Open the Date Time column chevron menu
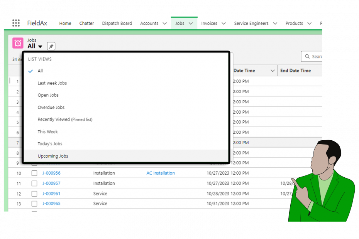Image resolution: width=359 pixels, height=239 pixels. (273, 71)
